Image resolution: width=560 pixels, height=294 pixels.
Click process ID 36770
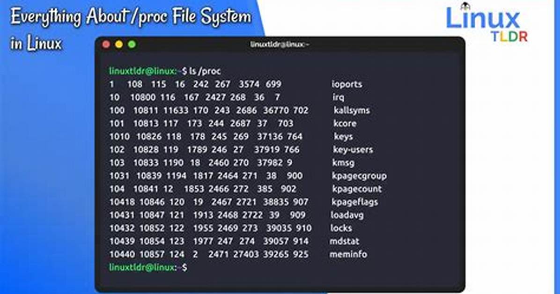tap(276, 110)
